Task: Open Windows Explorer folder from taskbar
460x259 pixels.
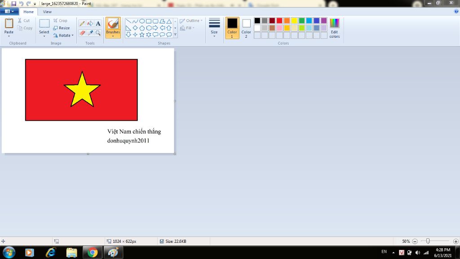Action: [71, 253]
